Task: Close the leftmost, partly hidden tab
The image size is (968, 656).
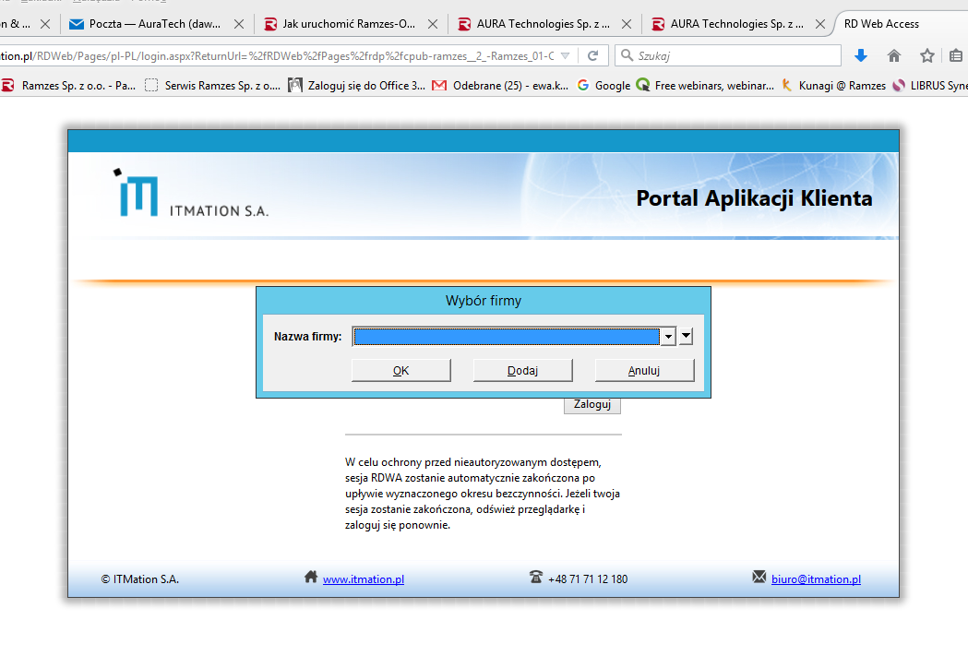Action: 45,24
